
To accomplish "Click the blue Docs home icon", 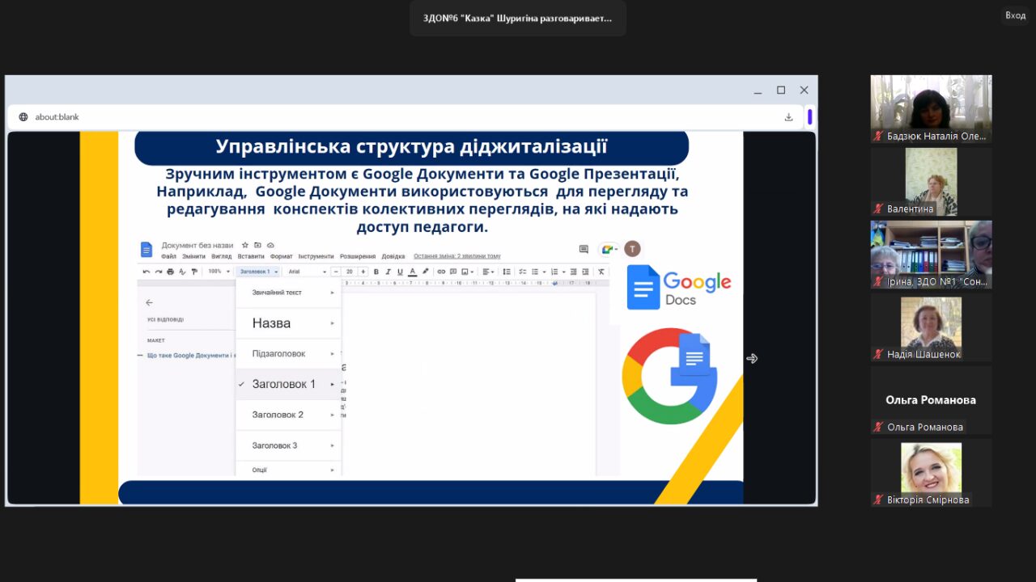I will (146, 249).
